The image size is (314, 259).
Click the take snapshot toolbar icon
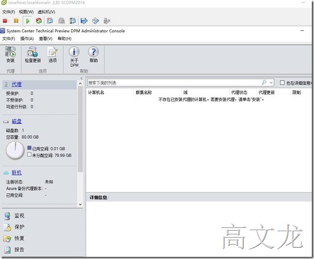pyautogui.click(x=50, y=21)
